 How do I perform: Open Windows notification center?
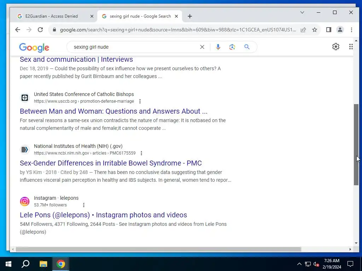point(350,264)
